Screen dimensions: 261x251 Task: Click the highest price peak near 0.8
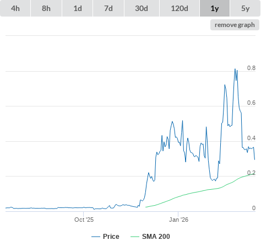pyautogui.click(x=235, y=69)
